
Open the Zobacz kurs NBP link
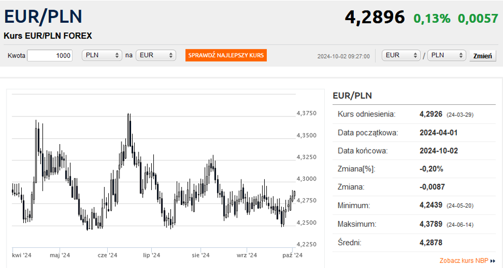click(464, 261)
